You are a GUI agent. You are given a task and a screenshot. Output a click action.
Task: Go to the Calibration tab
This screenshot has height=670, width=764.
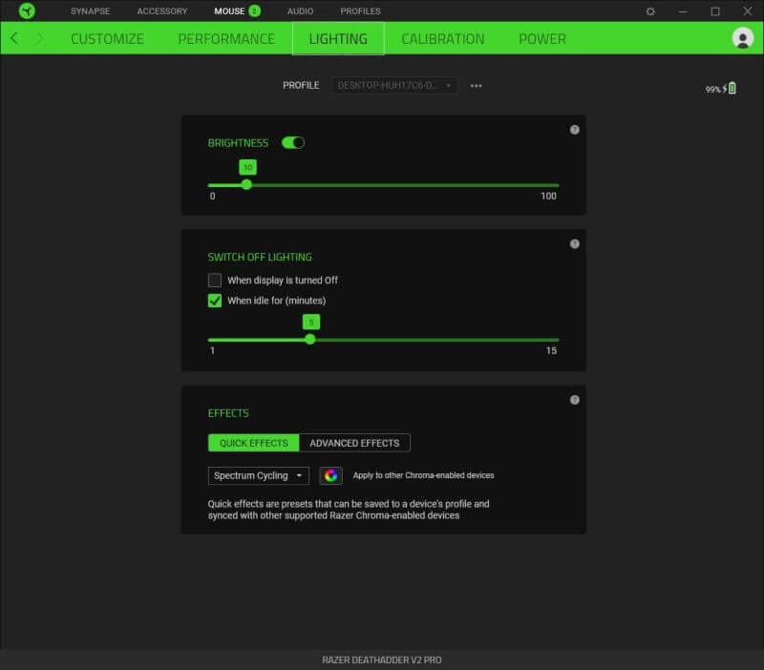point(442,39)
